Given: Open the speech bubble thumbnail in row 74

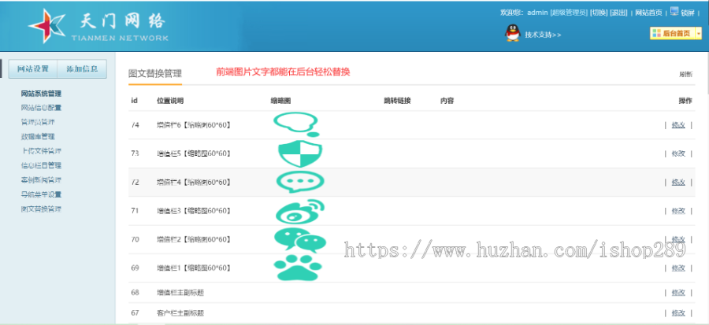Looking at the screenshot, I should 297,124.
